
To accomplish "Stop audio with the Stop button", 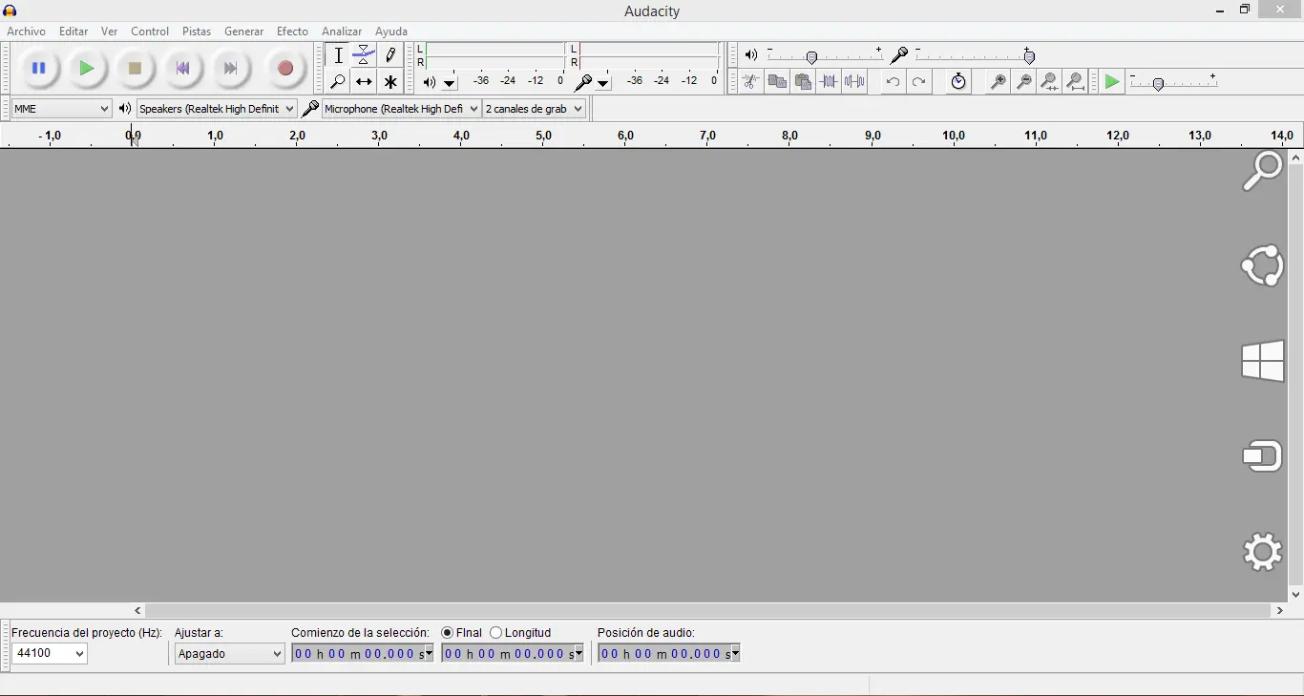I will pyautogui.click(x=135, y=69).
